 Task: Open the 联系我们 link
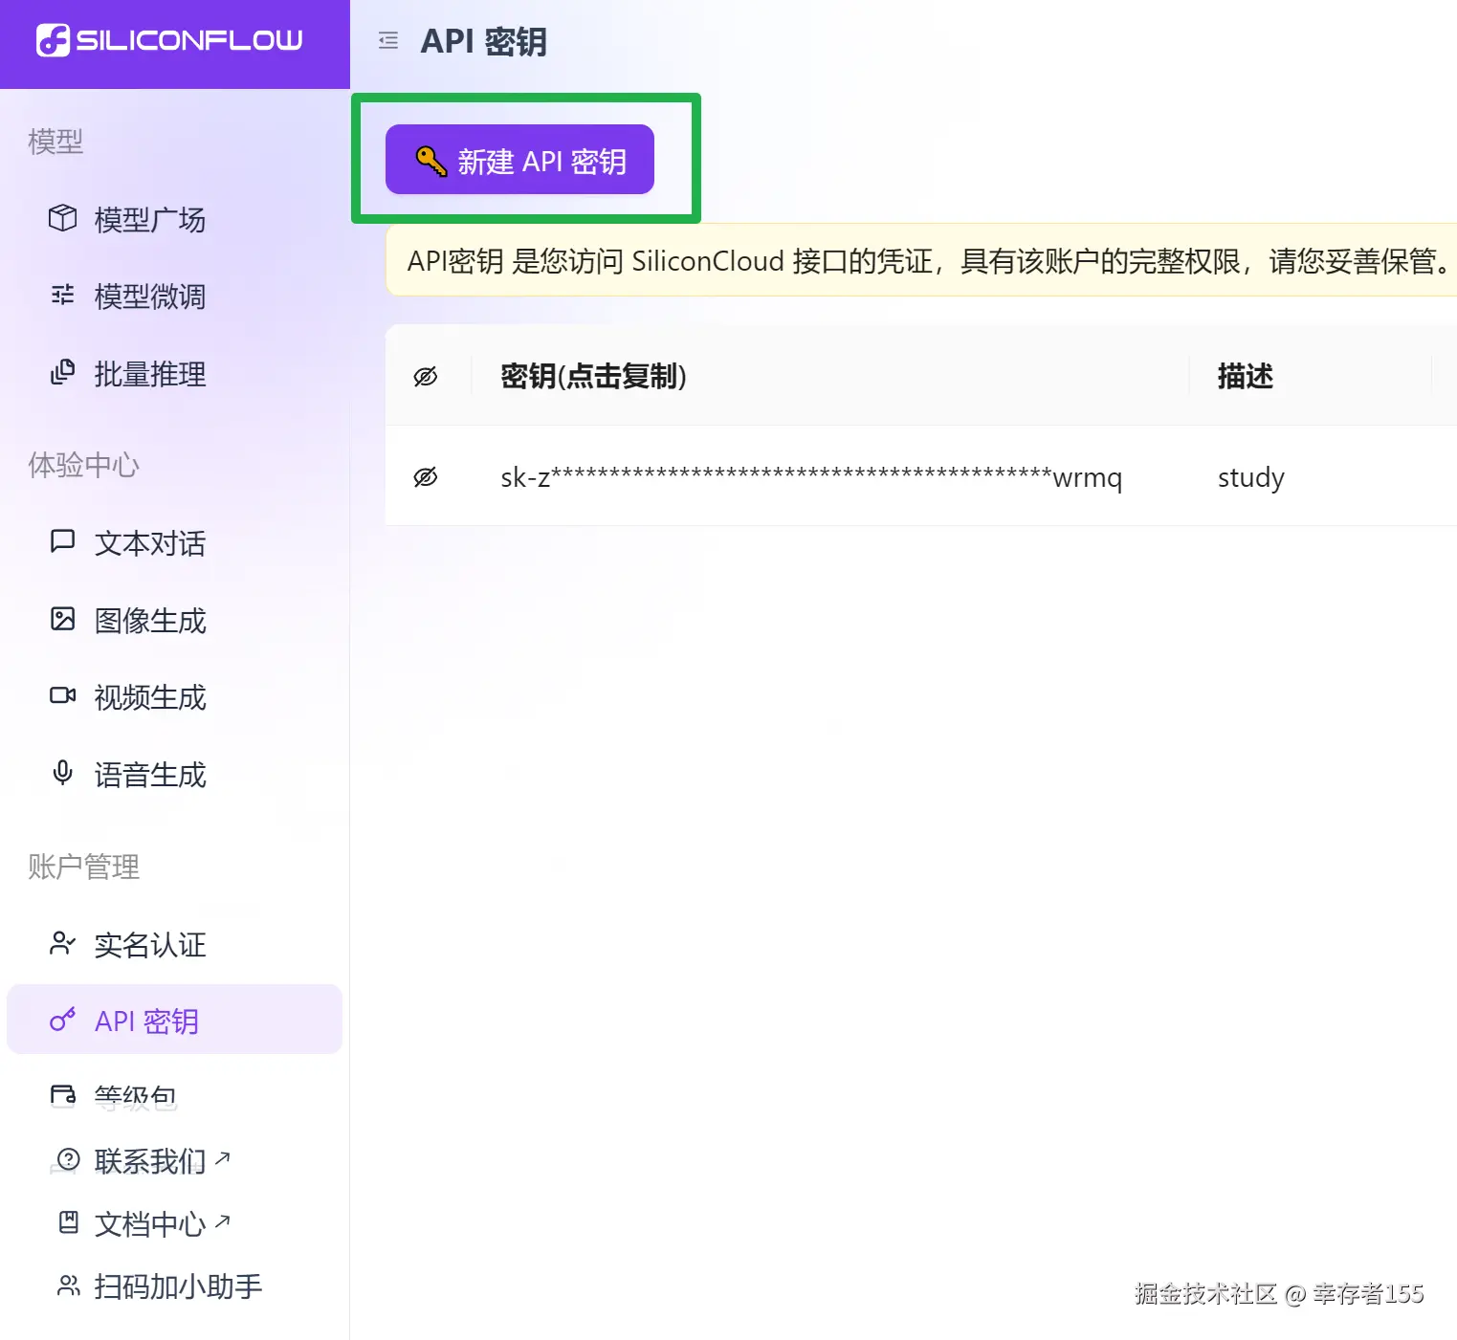click(150, 1161)
